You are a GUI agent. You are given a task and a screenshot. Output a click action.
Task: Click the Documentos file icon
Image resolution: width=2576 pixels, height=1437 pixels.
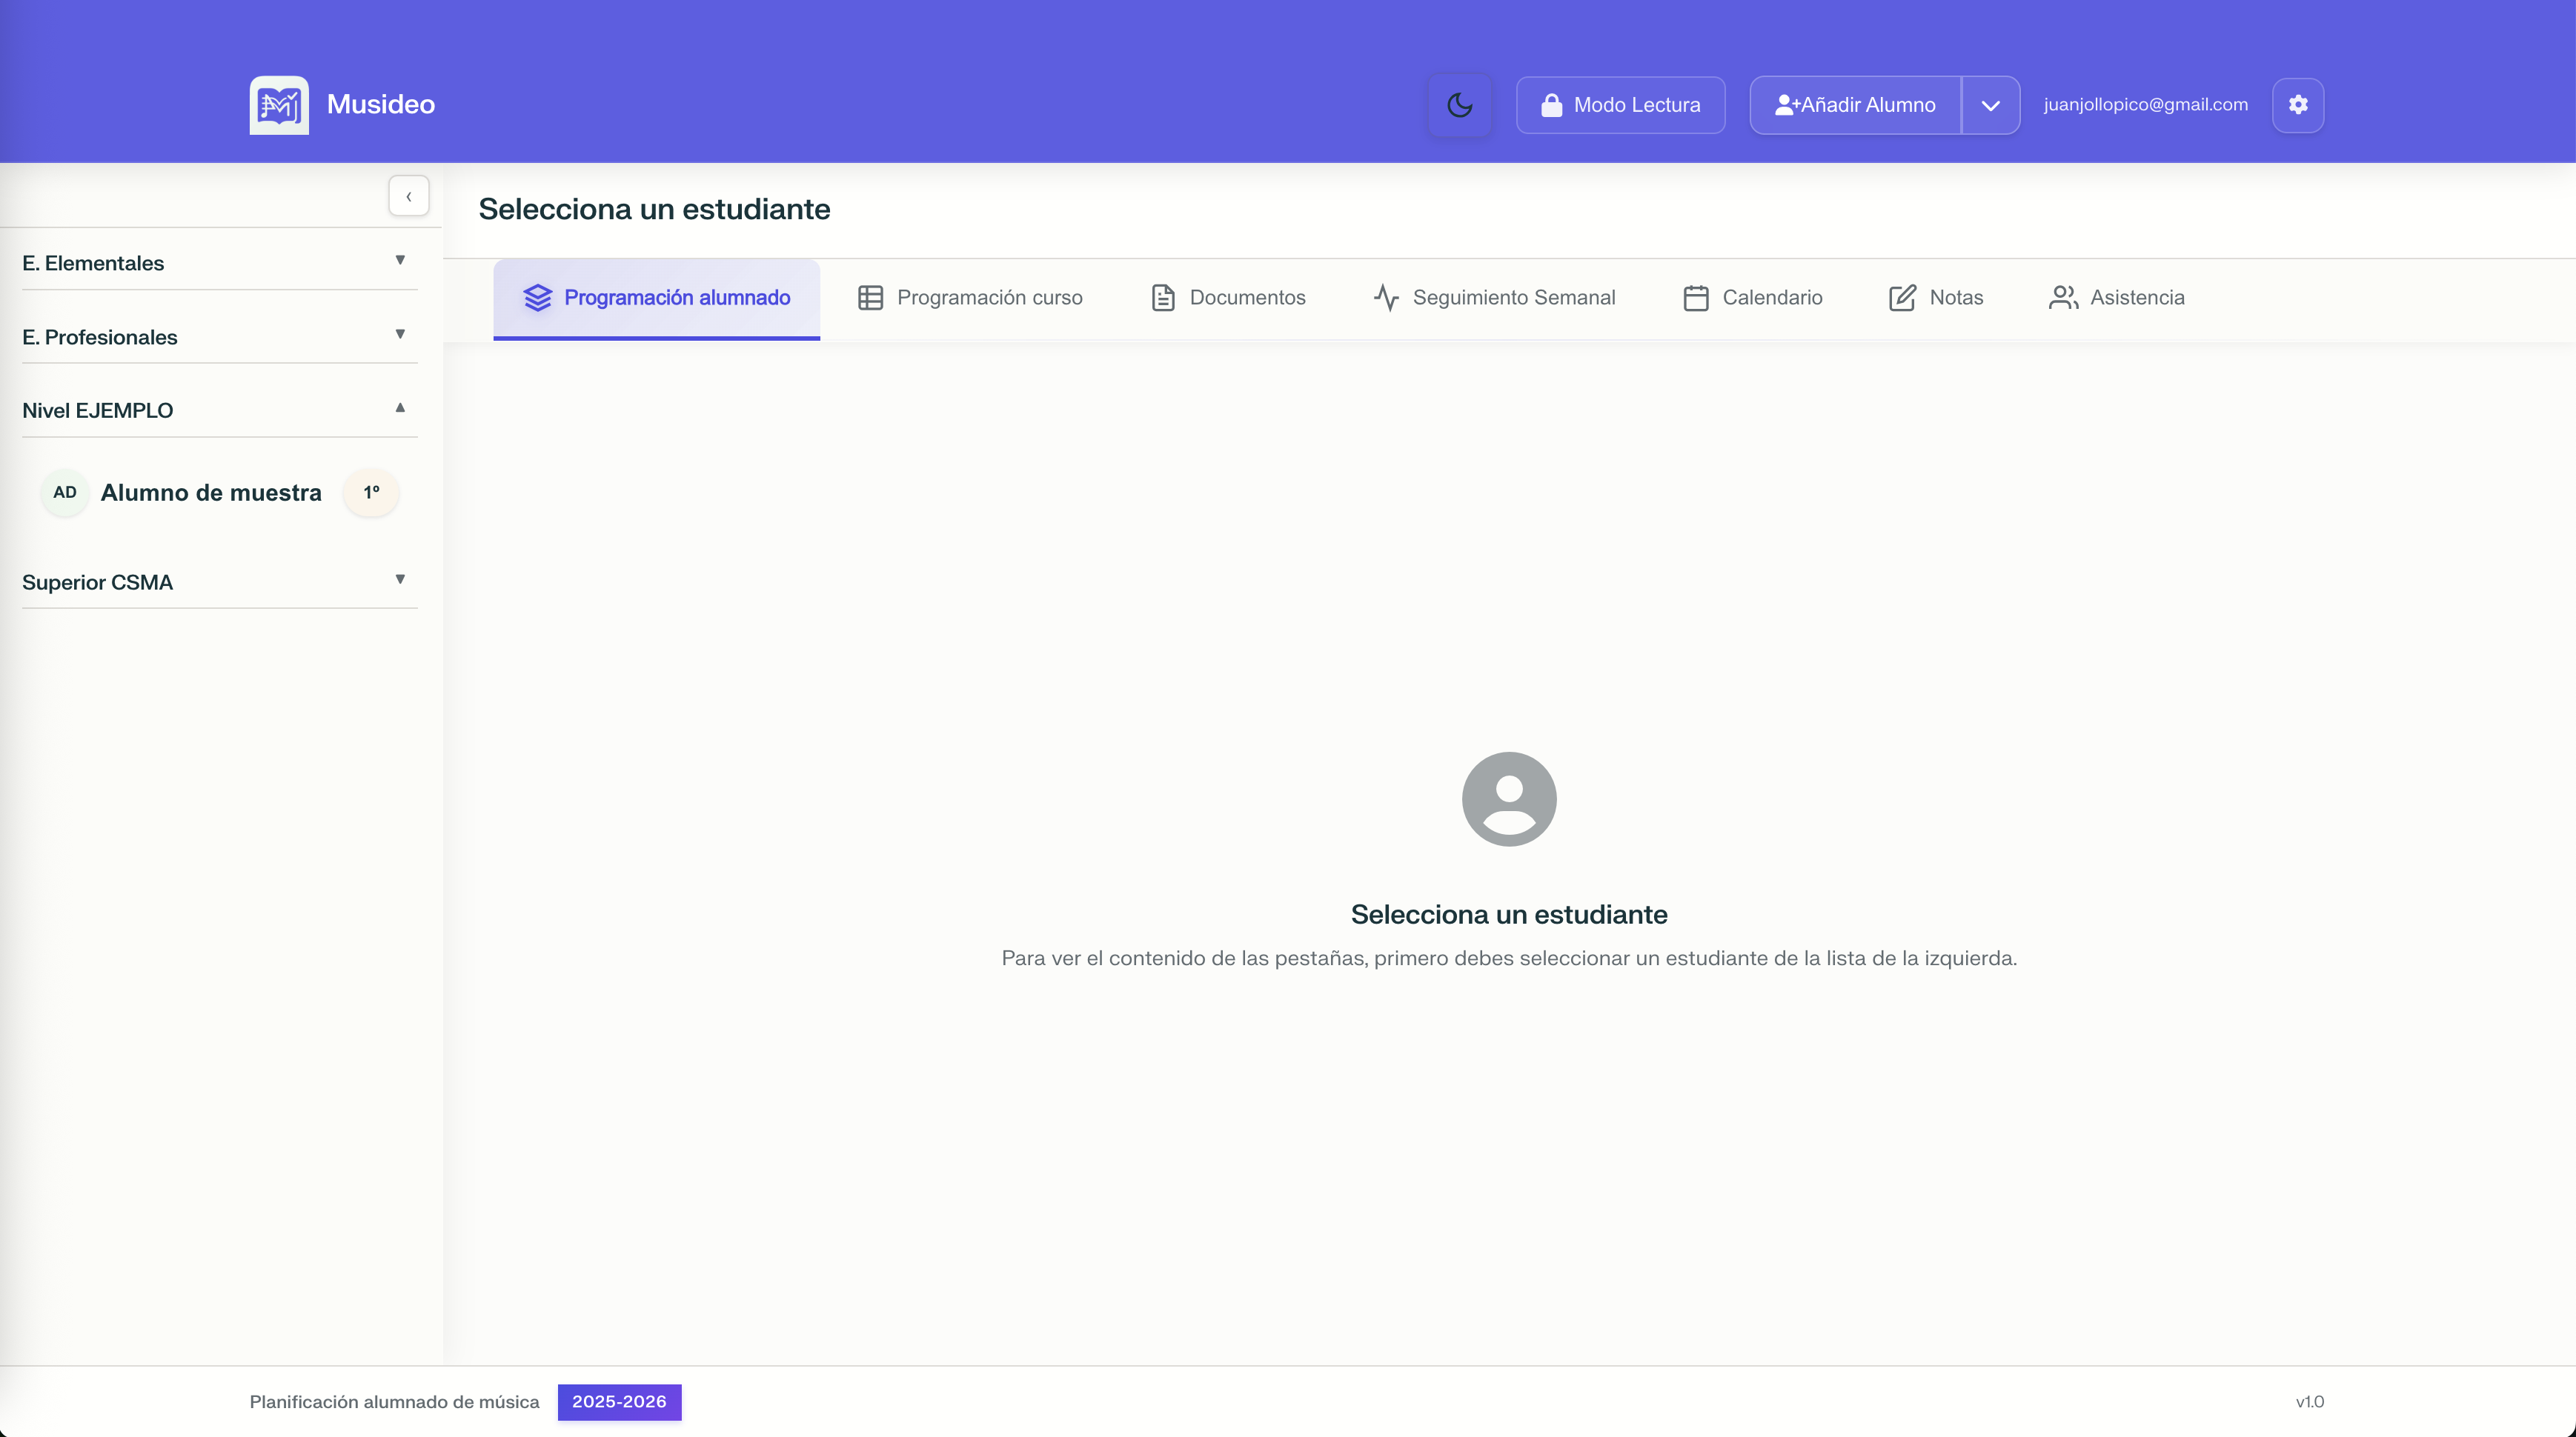click(1163, 297)
